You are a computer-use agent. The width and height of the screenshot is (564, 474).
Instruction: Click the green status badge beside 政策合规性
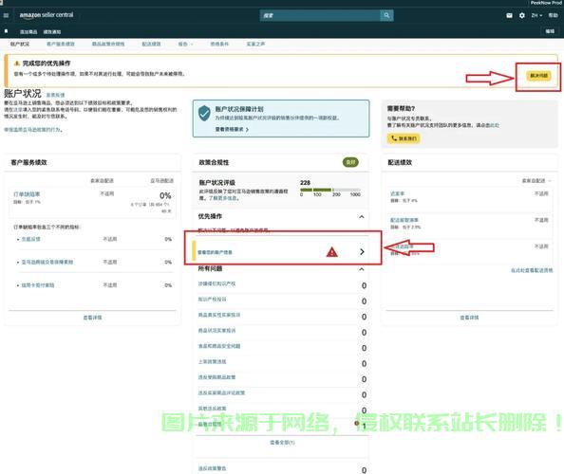[x=350, y=162]
